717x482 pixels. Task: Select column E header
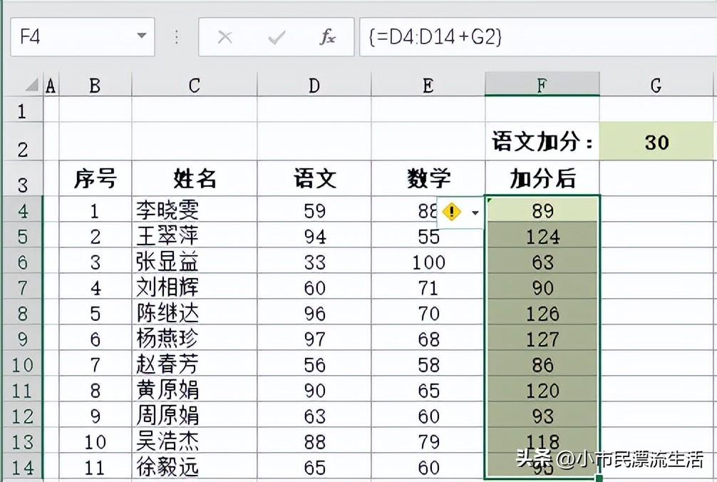pyautogui.click(x=428, y=85)
